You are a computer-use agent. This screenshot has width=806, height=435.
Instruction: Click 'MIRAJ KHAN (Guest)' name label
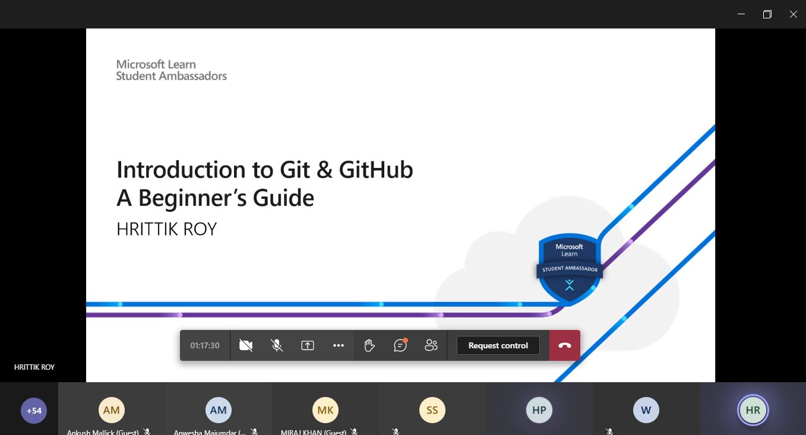point(314,431)
